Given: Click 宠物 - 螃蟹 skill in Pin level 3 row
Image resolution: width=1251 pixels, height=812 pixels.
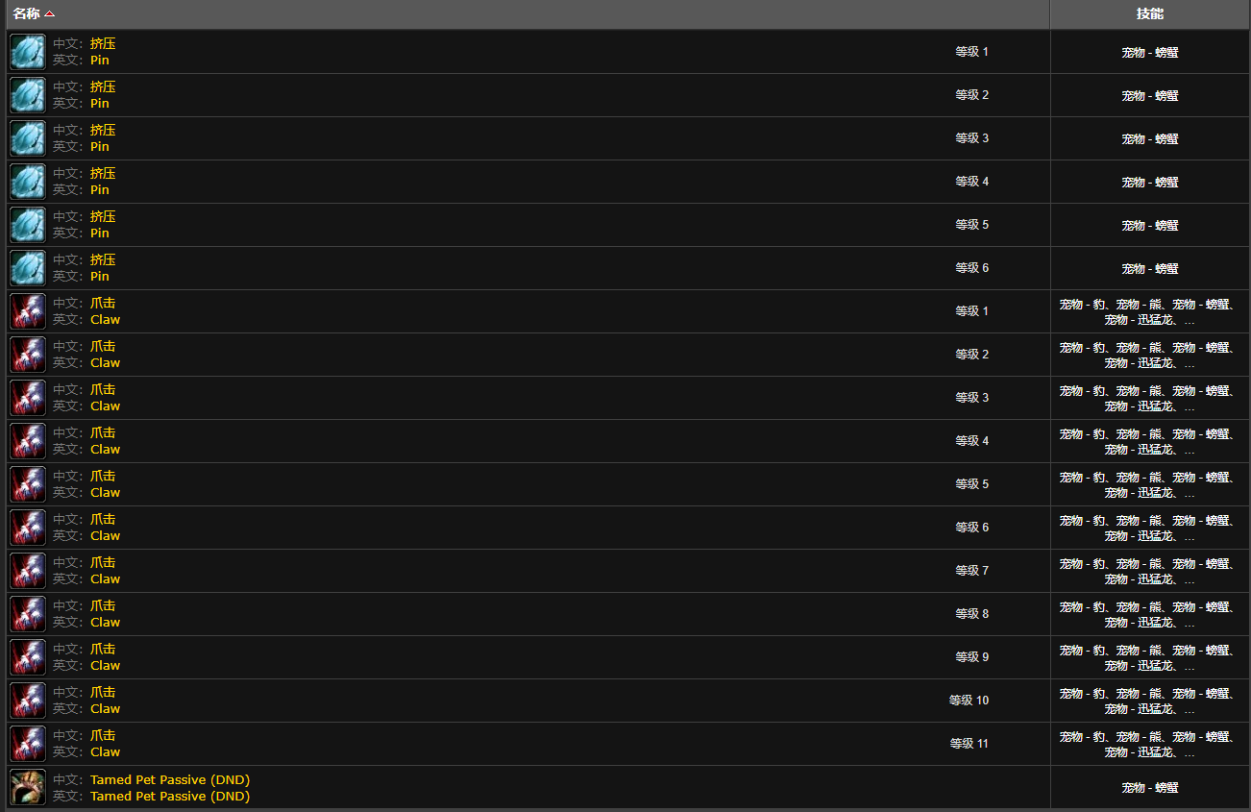Looking at the screenshot, I should [x=1150, y=138].
